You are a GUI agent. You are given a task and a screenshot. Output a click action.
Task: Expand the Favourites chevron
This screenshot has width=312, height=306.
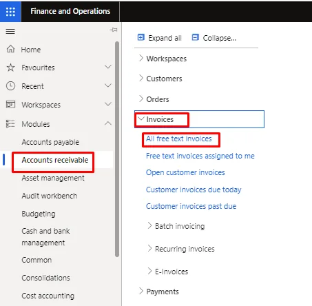(108, 67)
